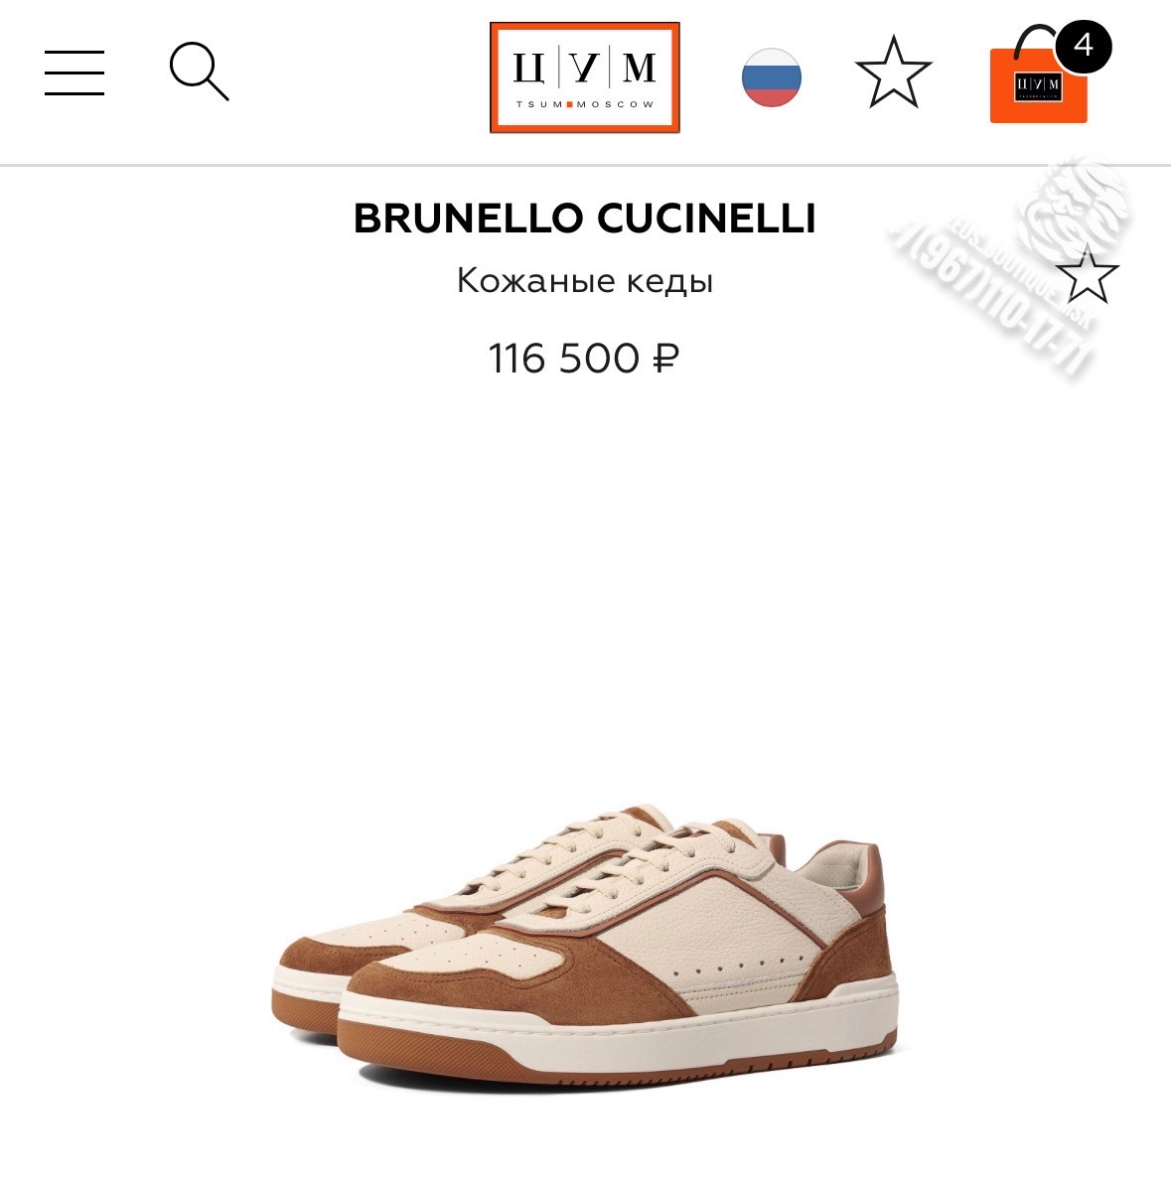Click the ruble currency symbol

point(664,359)
